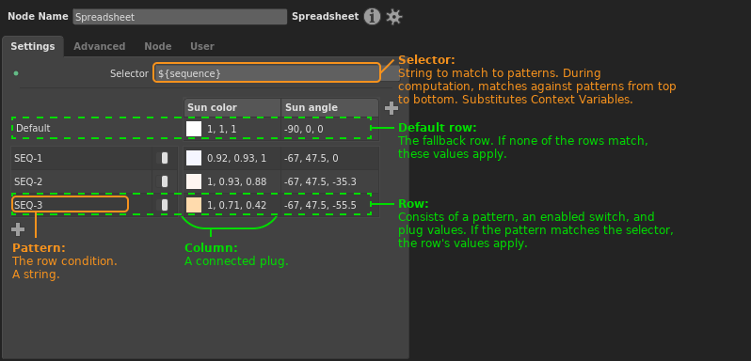751x361 pixels.
Task: Toggle the SEQ-3 row enabled switch
Action: point(165,205)
